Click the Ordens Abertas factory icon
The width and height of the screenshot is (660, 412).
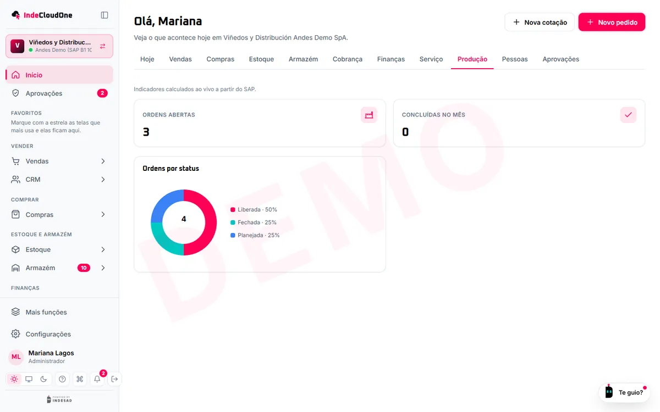click(369, 115)
